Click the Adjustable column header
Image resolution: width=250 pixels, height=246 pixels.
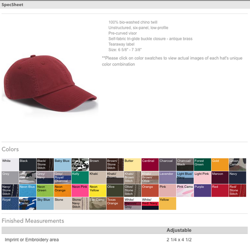[179, 230]
